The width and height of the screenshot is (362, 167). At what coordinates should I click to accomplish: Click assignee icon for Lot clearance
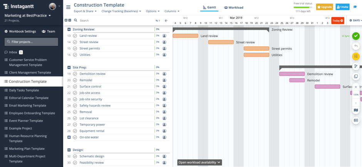tap(164, 118)
